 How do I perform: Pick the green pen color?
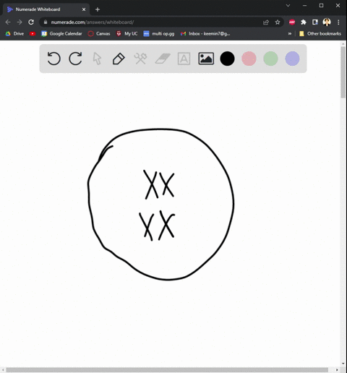(270, 59)
